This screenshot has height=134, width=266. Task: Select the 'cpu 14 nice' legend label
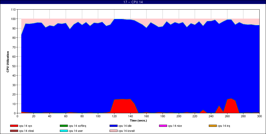point(175,126)
